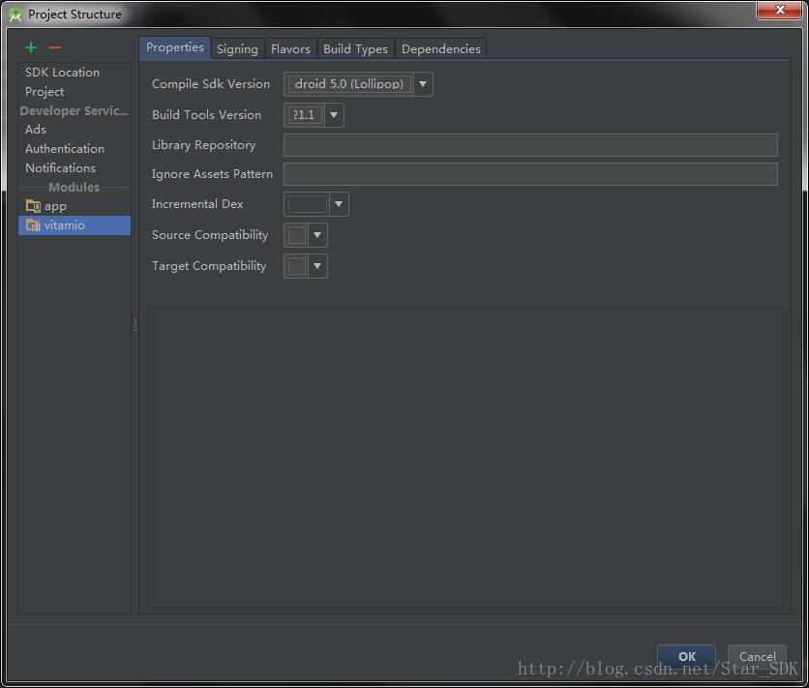The image size is (809, 688).
Task: Click the Android Studio icon in title bar
Action: tap(15, 14)
